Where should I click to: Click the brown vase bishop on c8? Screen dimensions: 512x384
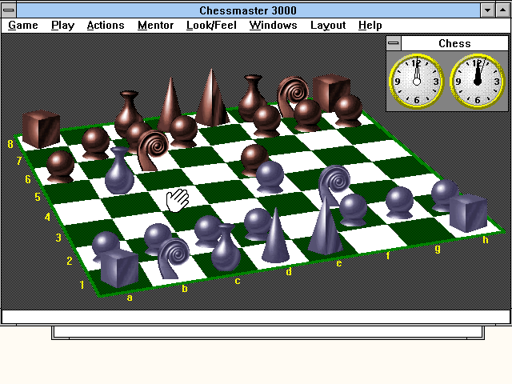coord(128,113)
